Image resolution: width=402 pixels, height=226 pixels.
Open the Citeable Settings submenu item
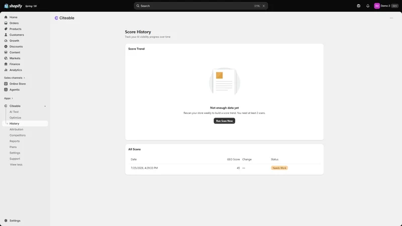coord(15,153)
